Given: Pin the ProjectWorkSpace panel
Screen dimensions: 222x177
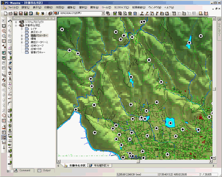Looking at the screenshot, I should (50, 18).
